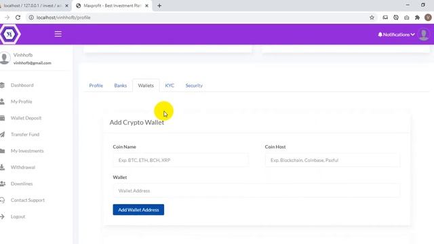Toggle the hamburger sidebar menu
Image resolution: width=434 pixels, height=244 pixels.
tap(58, 34)
